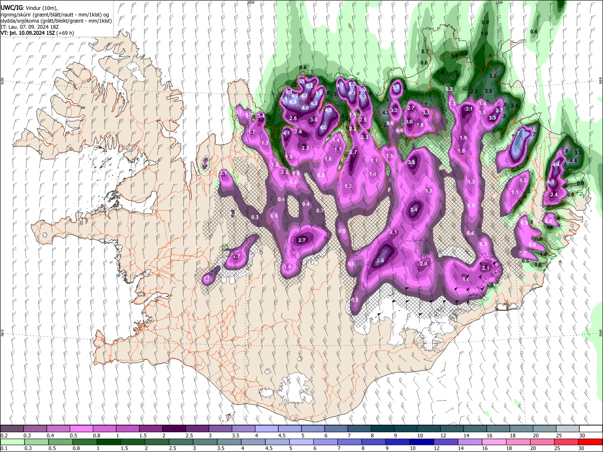This screenshot has width=603, height=452.
Task: Click the 'rigning/skúrir' legend description line
Action: point(55,14)
